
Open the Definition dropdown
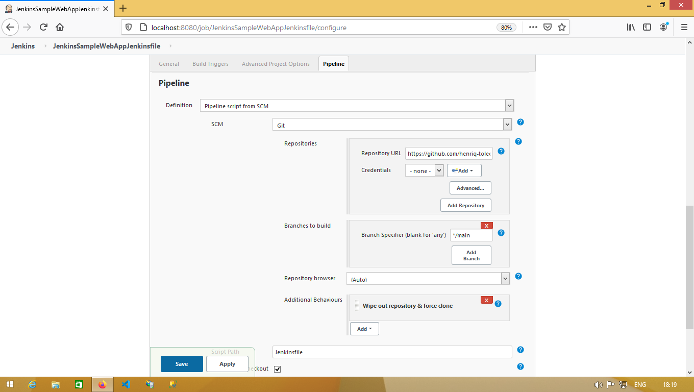(x=357, y=106)
